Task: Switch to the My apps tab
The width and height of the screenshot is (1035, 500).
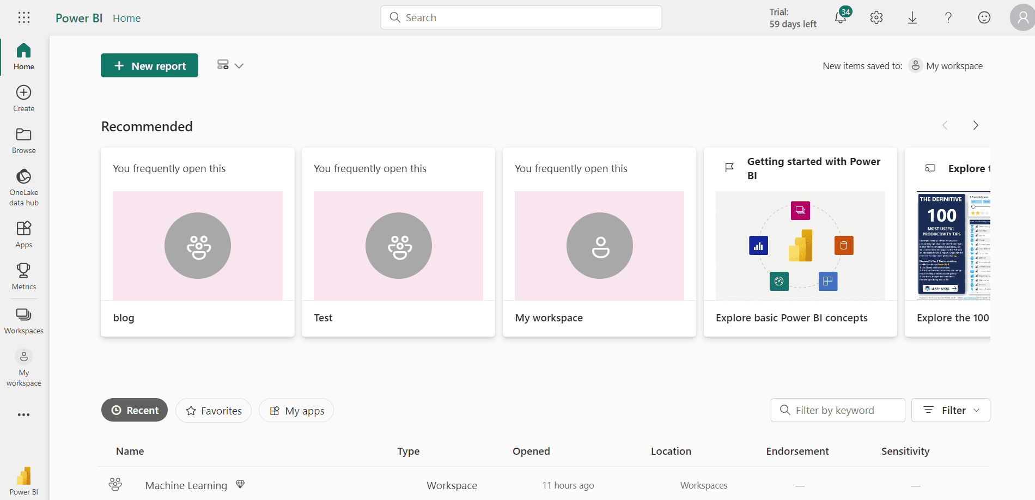Action: coord(296,410)
